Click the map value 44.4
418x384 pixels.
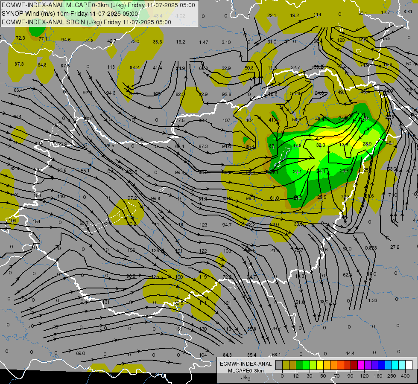(350, 353)
